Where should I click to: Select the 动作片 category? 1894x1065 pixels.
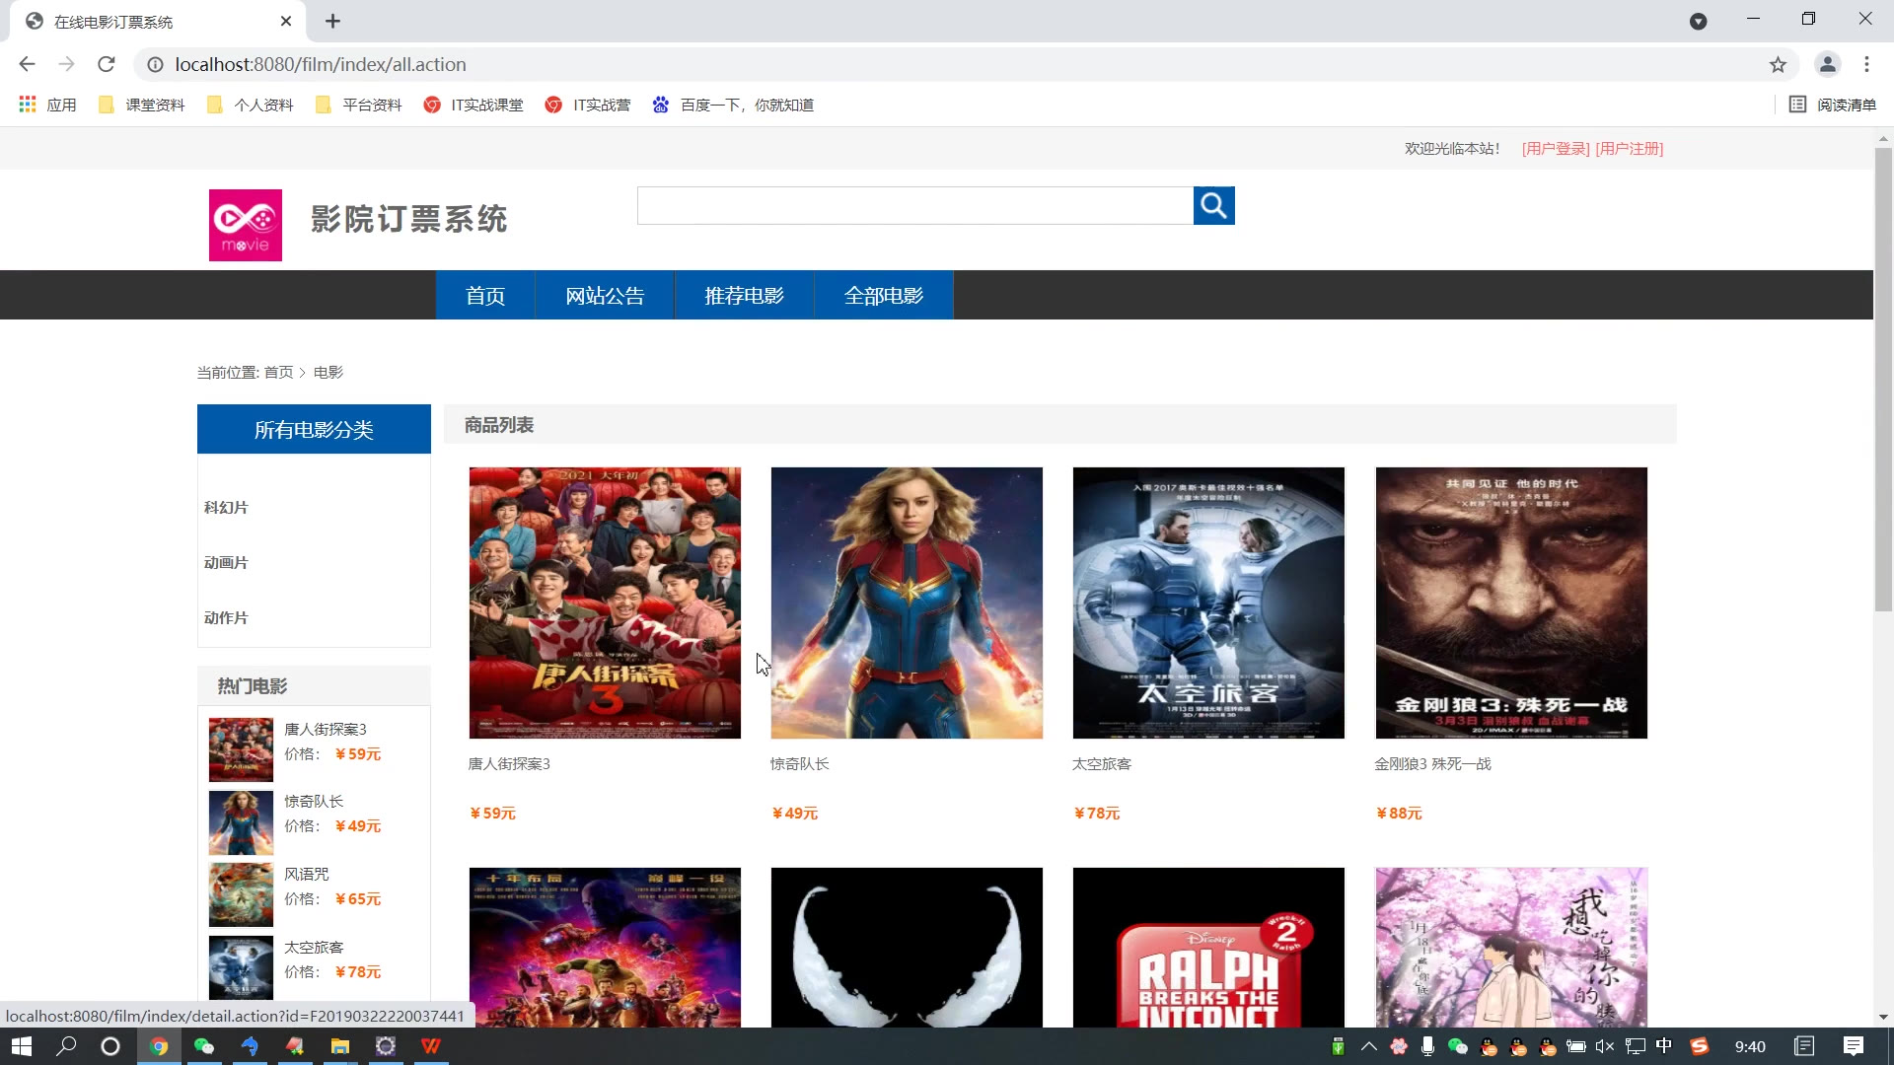226,617
